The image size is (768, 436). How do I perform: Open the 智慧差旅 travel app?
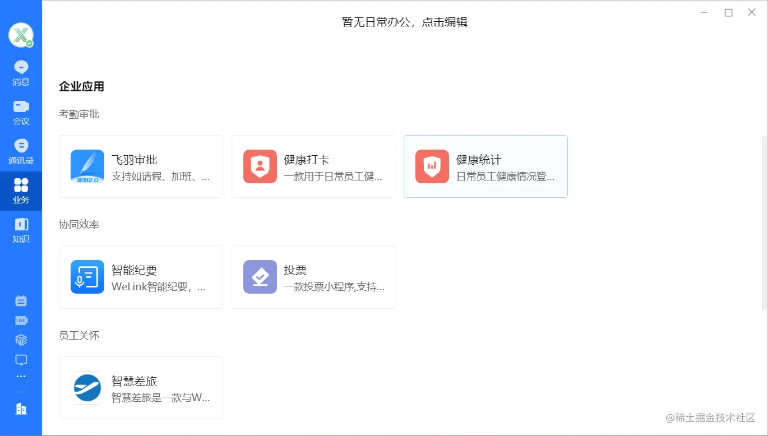(141, 387)
